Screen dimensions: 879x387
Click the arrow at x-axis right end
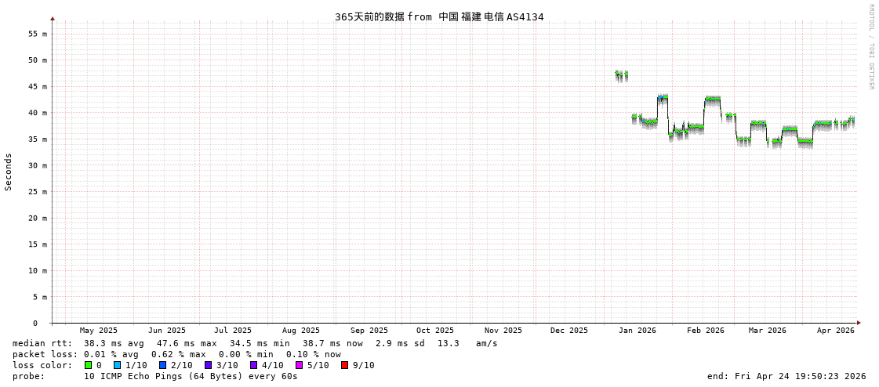(x=859, y=323)
